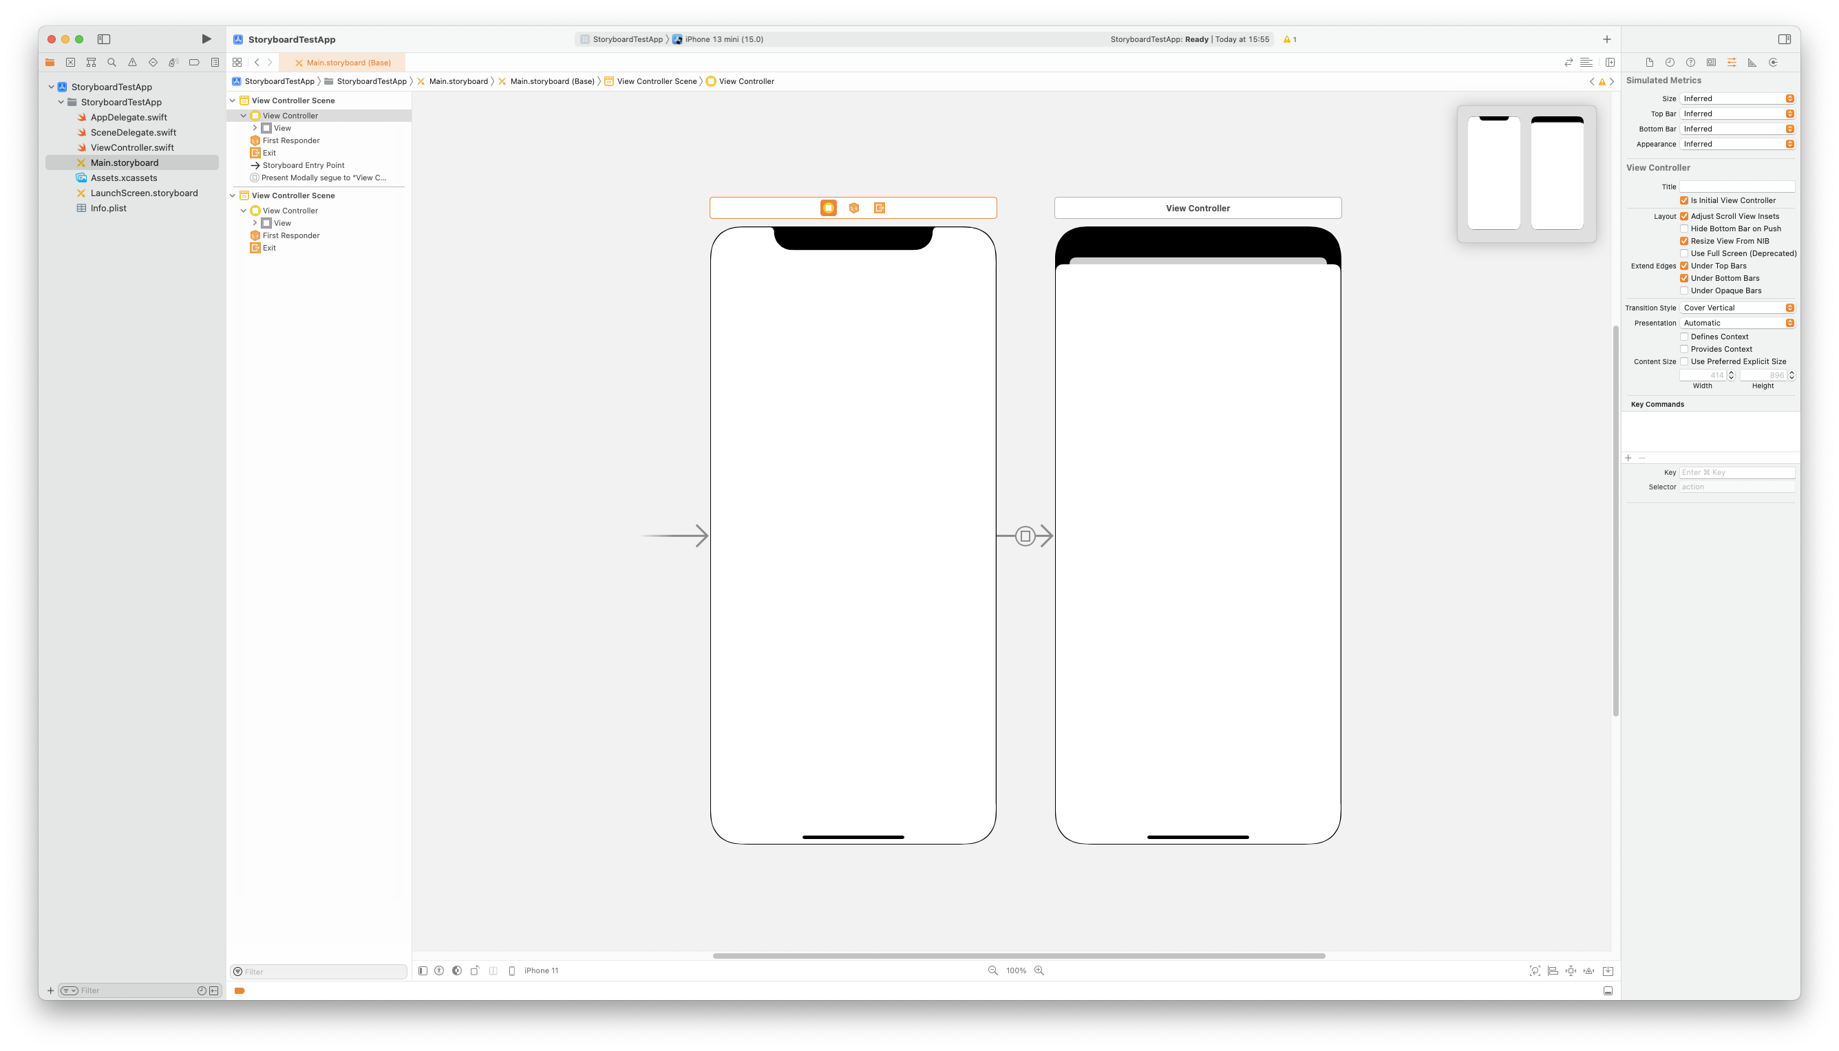Click the modal segue circle icon
This screenshot has height=1051, width=1839.
1025,536
